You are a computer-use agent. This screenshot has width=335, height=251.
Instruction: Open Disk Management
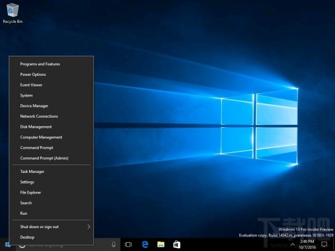pos(51,127)
